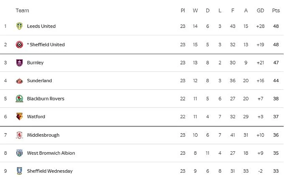Click the Blackburn Rovers club crest
The height and width of the screenshot is (179, 288).
pyautogui.click(x=19, y=99)
